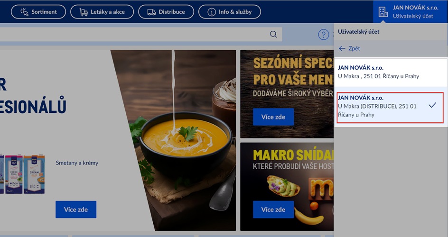Viewport: 448px width, 237px height.
Task: Click the cursor icon in the Sortiment button
Action: [x=24, y=12]
